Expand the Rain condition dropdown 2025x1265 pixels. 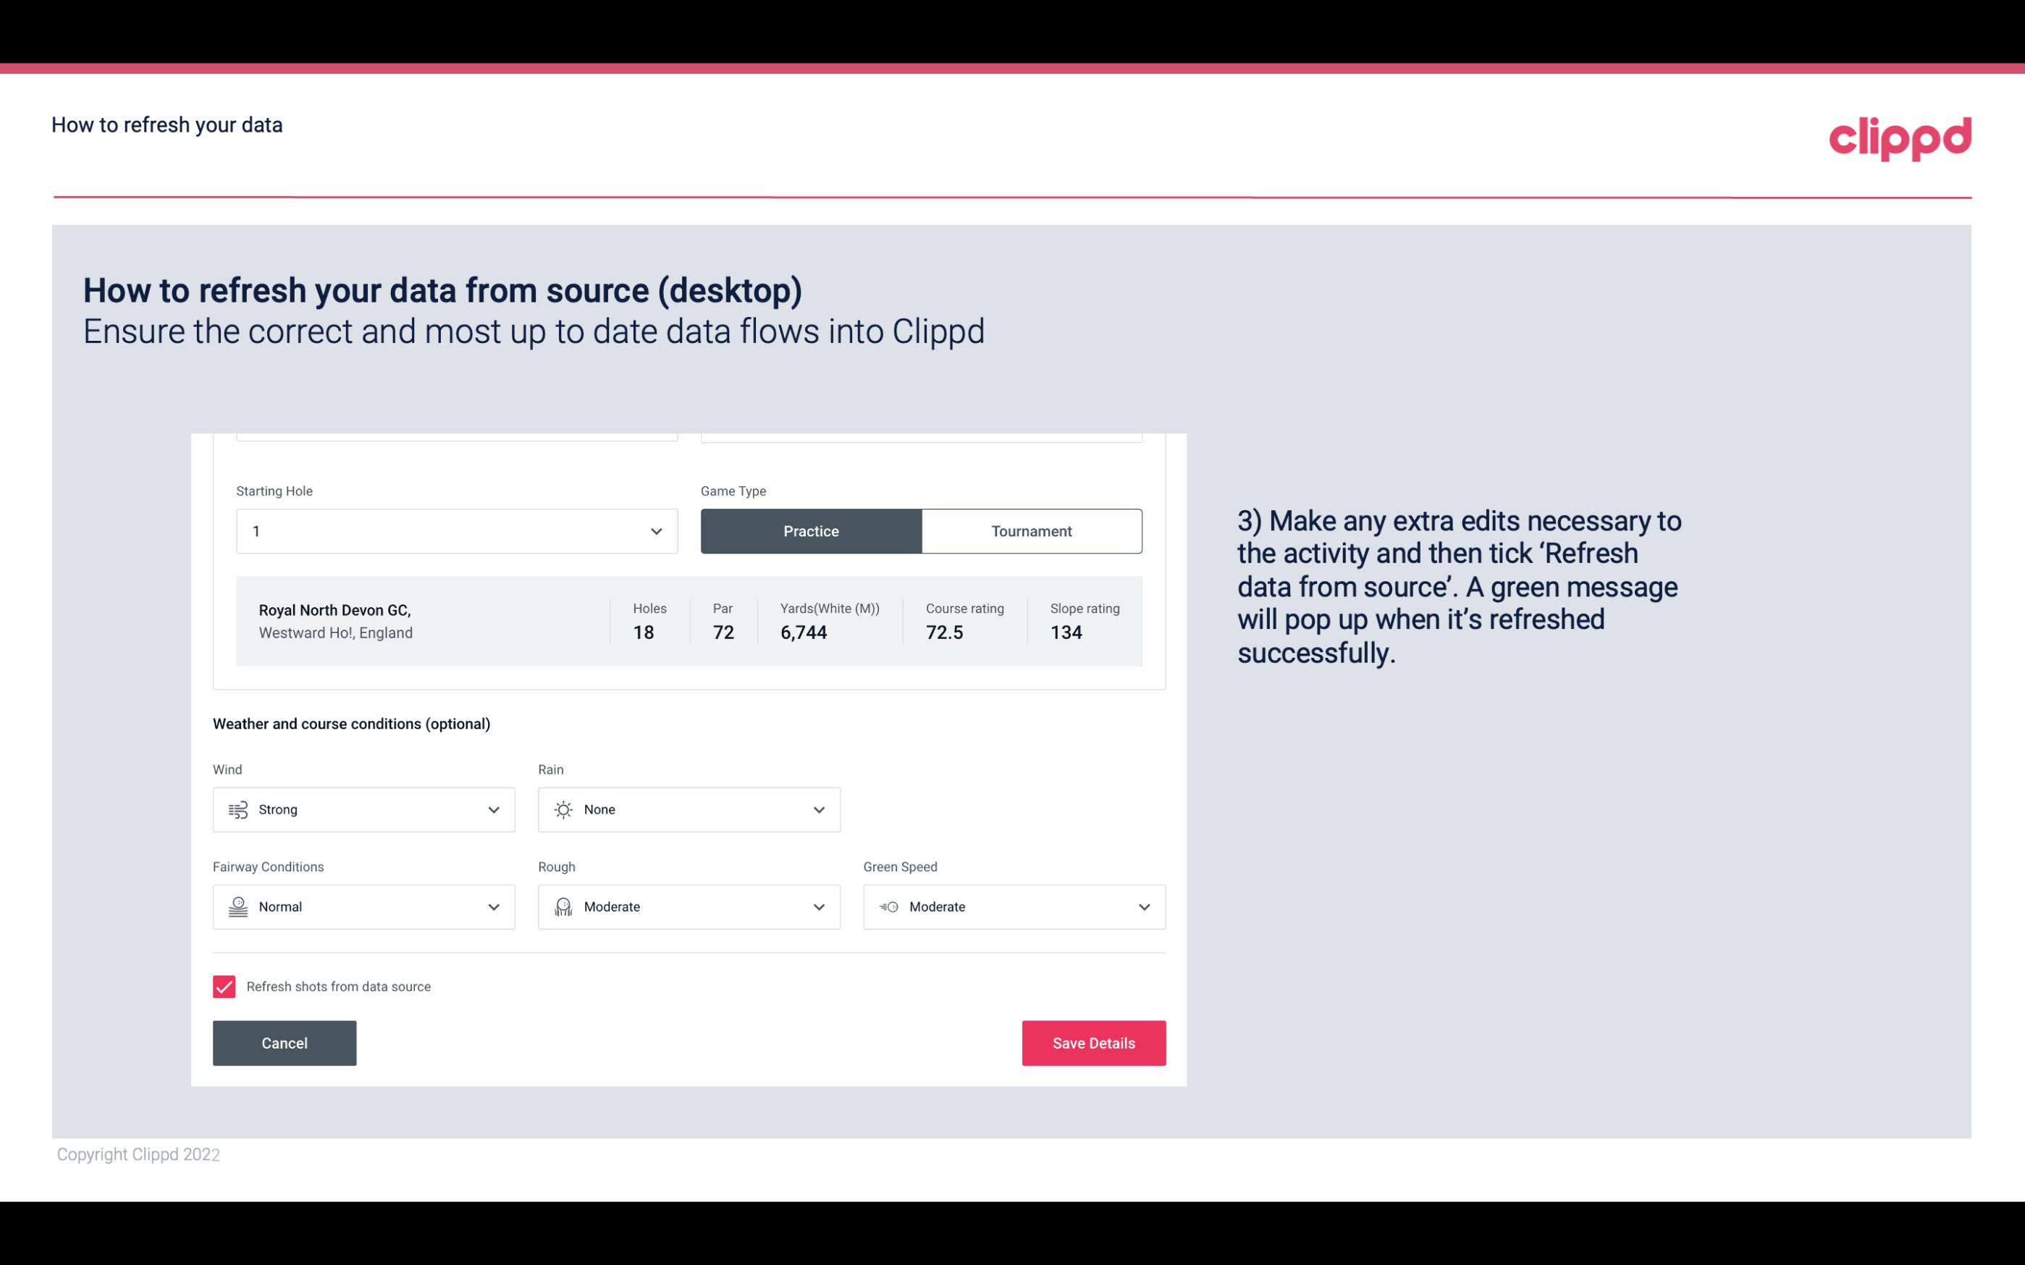(817, 809)
